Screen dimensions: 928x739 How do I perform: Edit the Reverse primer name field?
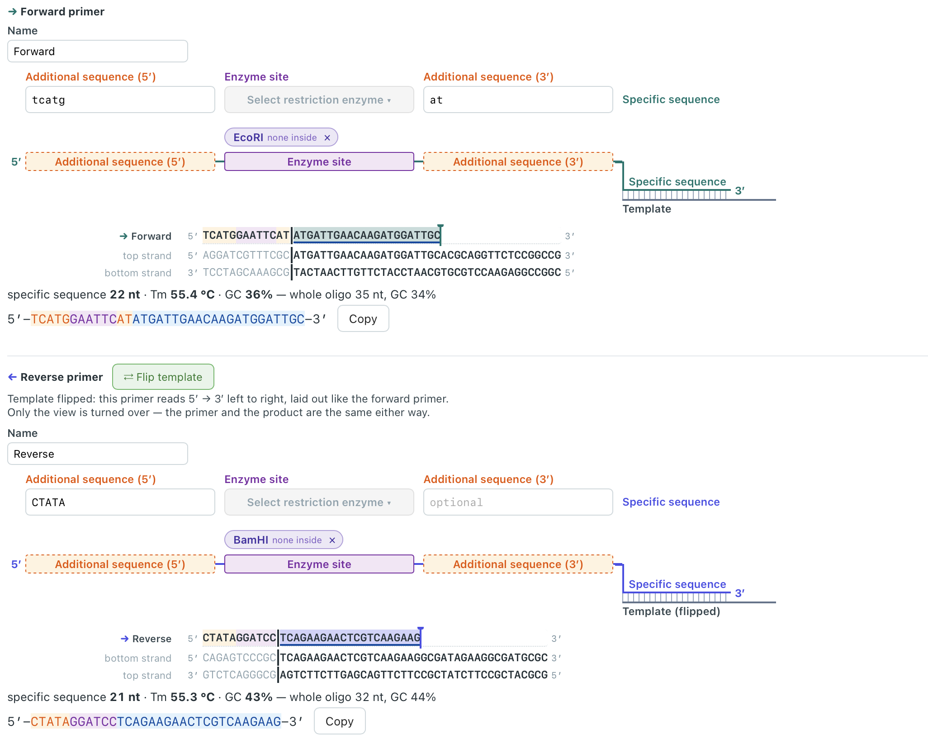(98, 454)
